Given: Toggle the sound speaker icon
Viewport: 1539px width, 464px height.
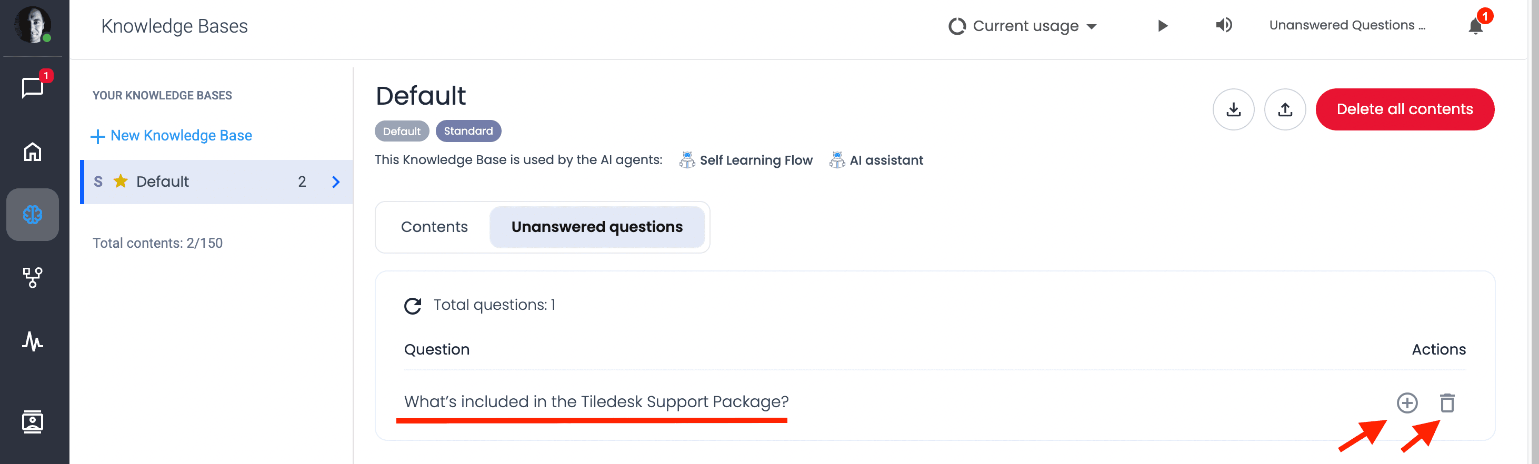Looking at the screenshot, I should 1224,25.
